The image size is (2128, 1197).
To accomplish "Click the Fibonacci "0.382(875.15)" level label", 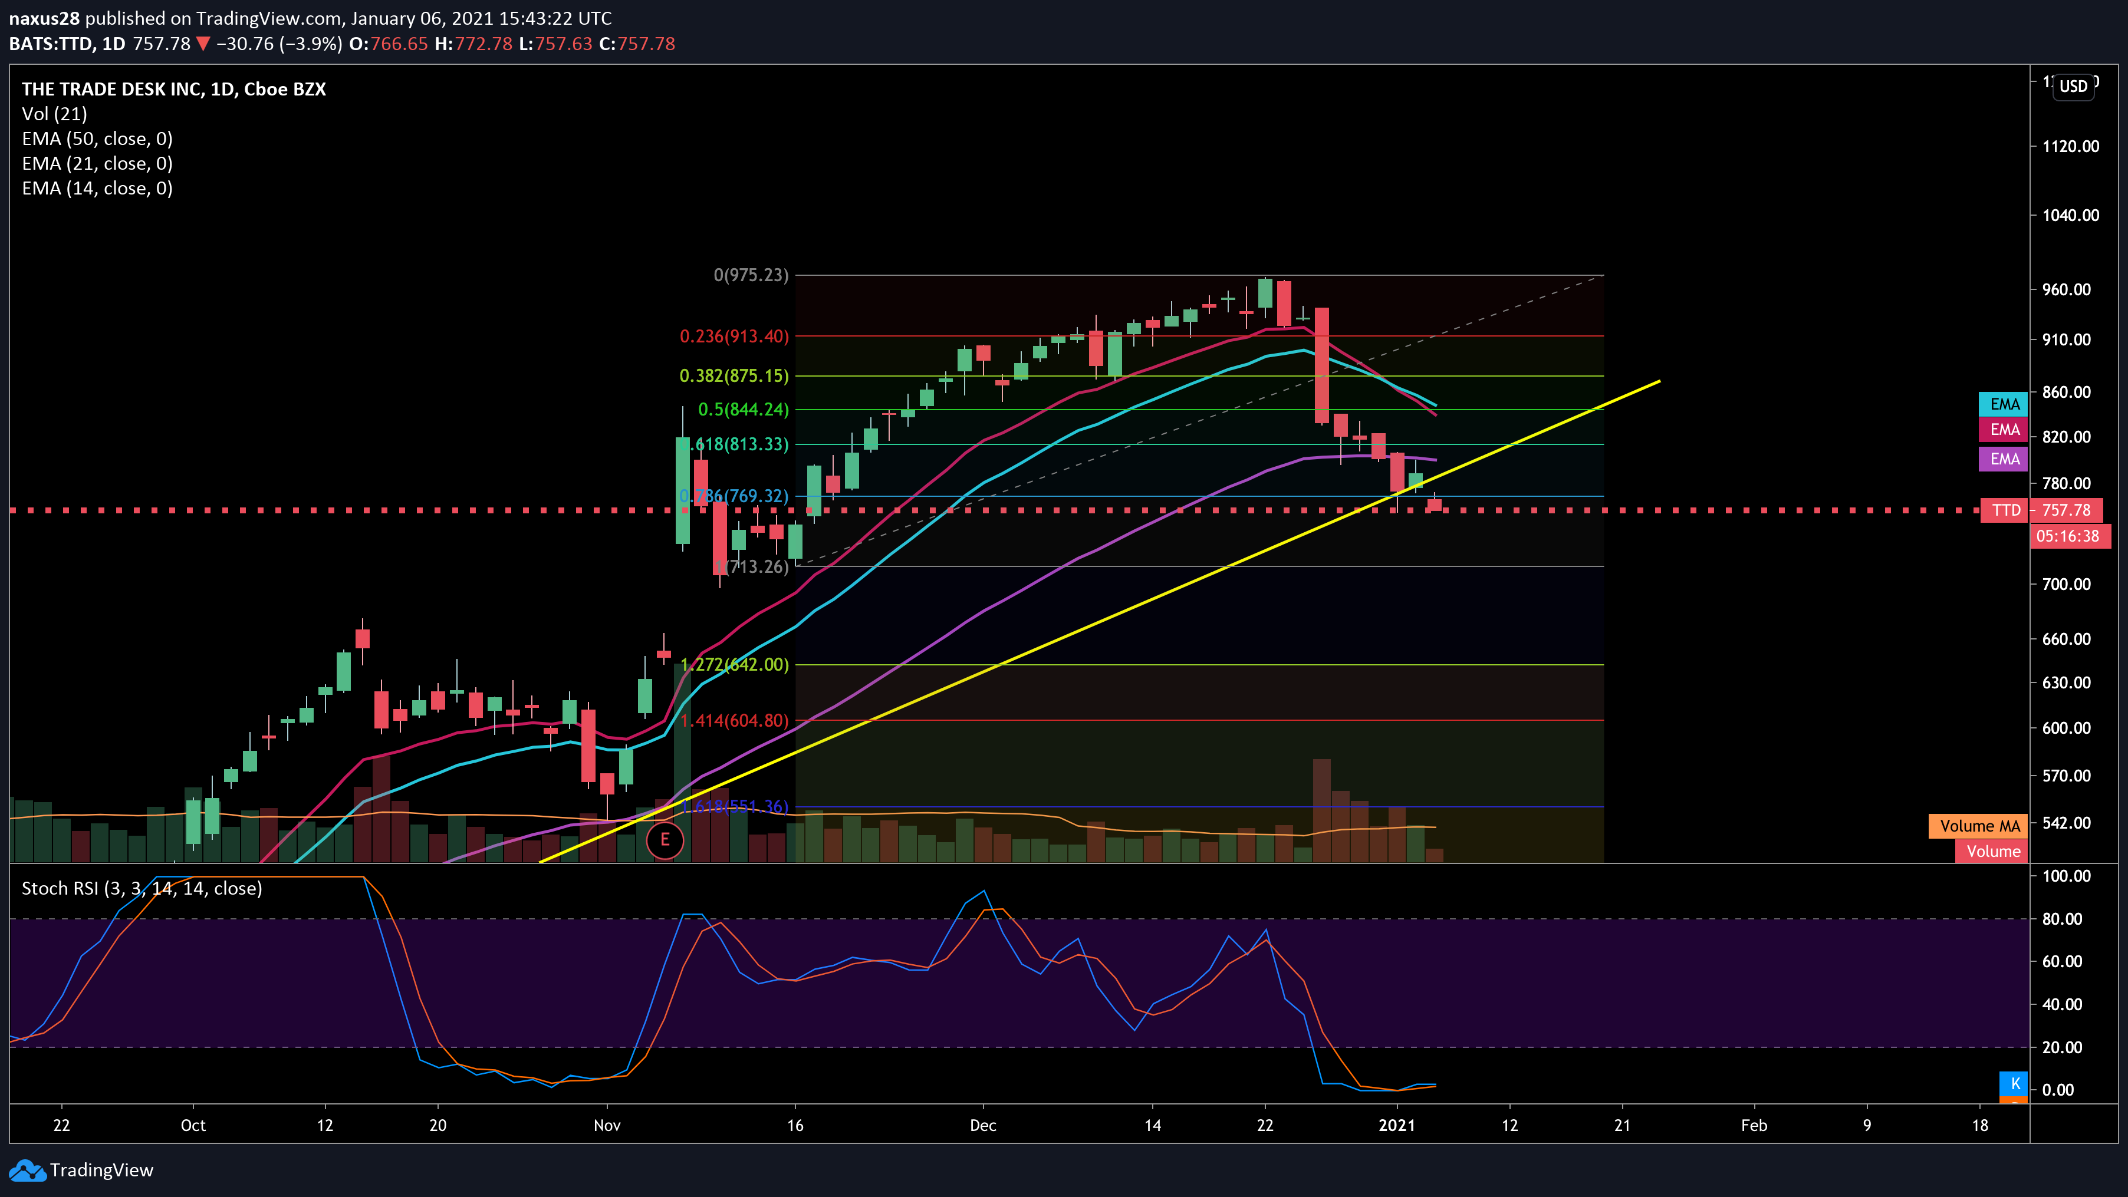I will [x=734, y=375].
